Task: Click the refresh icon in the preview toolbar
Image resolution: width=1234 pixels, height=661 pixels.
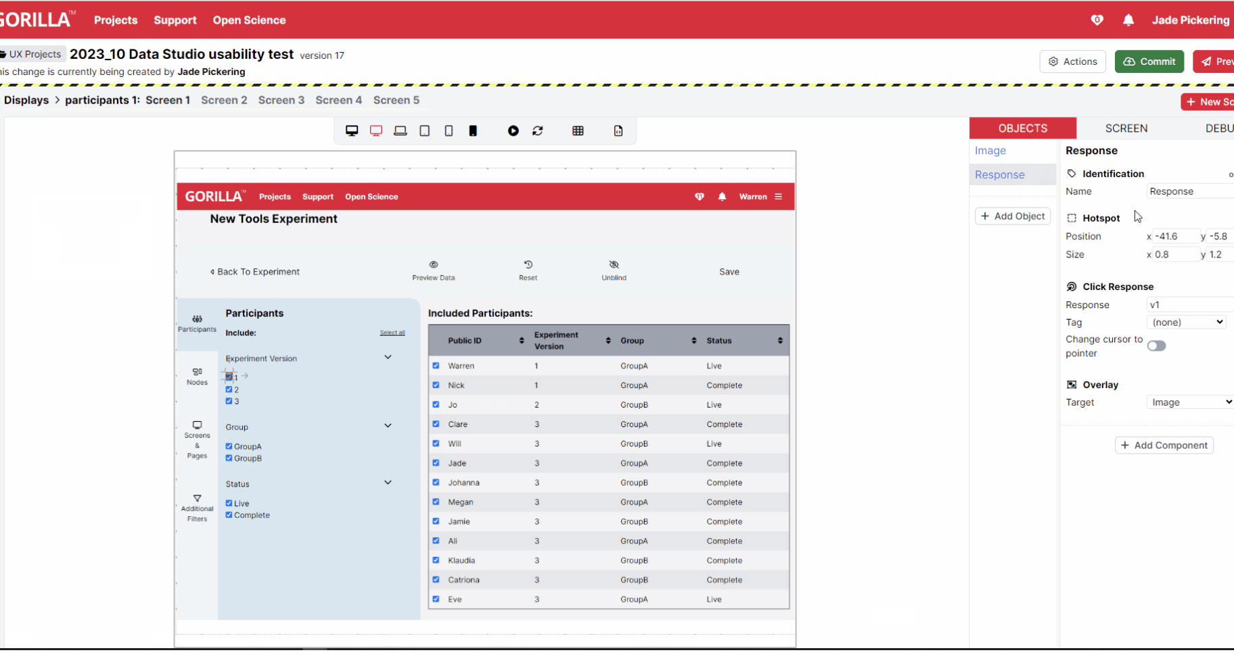Action: coord(538,130)
